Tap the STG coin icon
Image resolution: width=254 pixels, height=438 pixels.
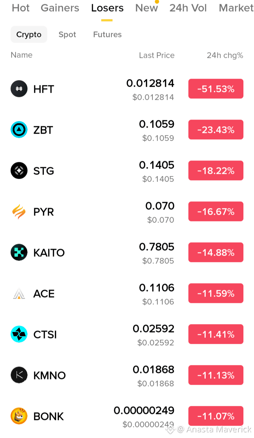19,171
